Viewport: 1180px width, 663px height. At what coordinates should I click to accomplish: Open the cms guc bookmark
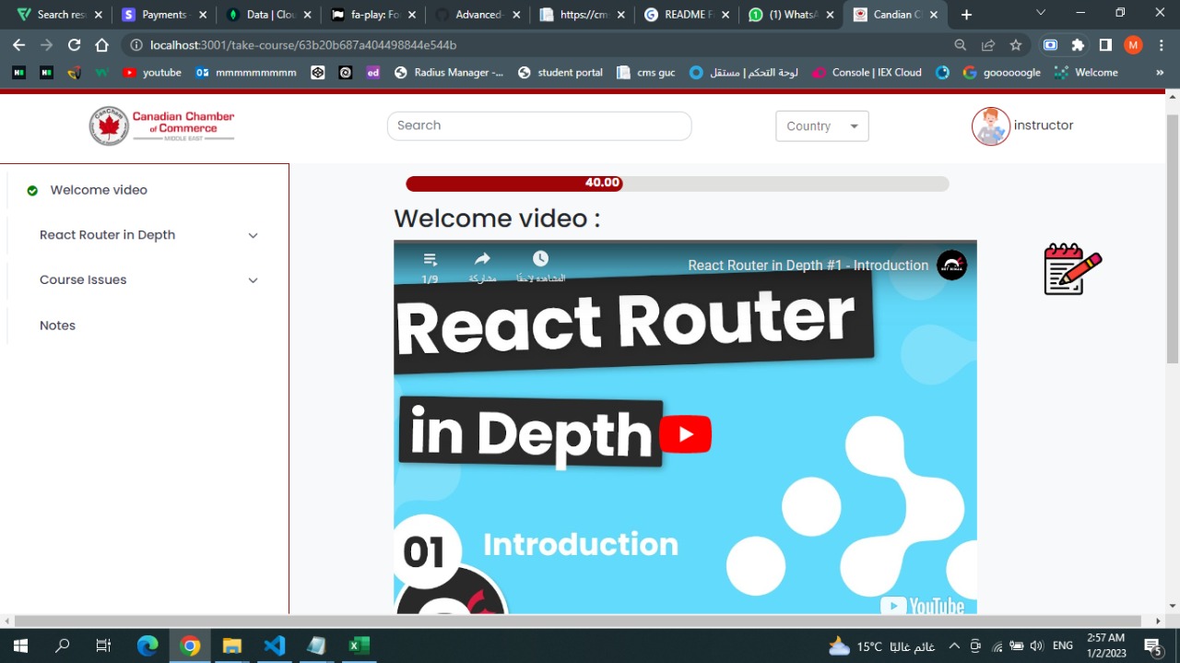(646, 73)
